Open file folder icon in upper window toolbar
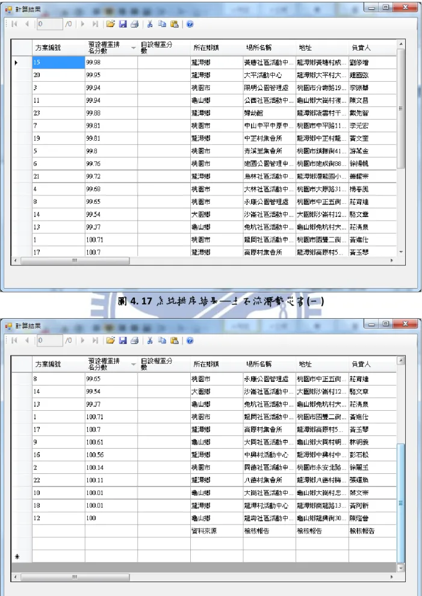The height and width of the screenshot is (596, 422). [x=110, y=24]
